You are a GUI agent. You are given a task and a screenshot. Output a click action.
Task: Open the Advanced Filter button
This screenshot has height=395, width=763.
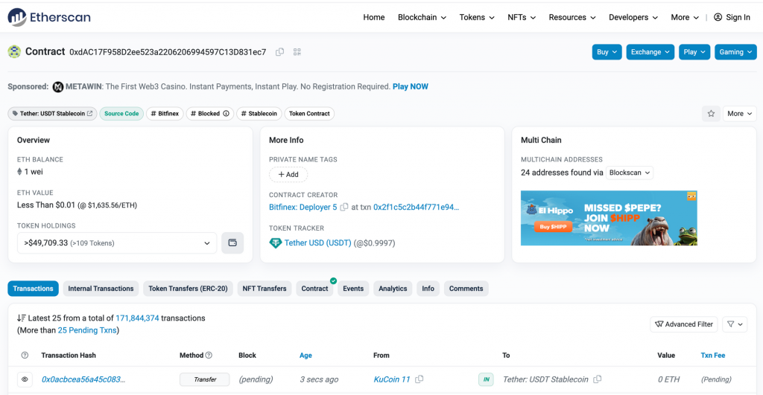[x=684, y=324]
